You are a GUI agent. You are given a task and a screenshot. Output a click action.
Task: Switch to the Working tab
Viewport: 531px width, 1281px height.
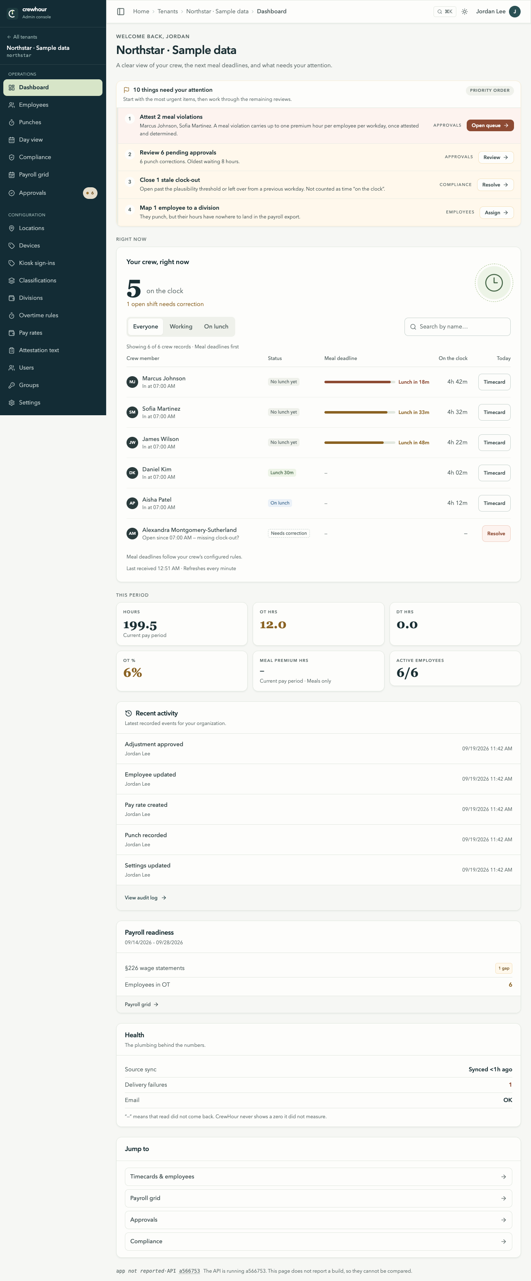[x=181, y=327]
